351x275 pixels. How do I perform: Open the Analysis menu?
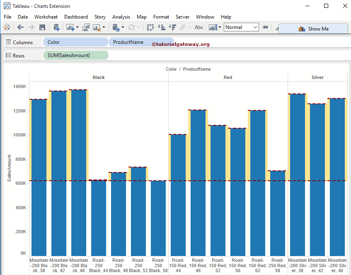(121, 17)
